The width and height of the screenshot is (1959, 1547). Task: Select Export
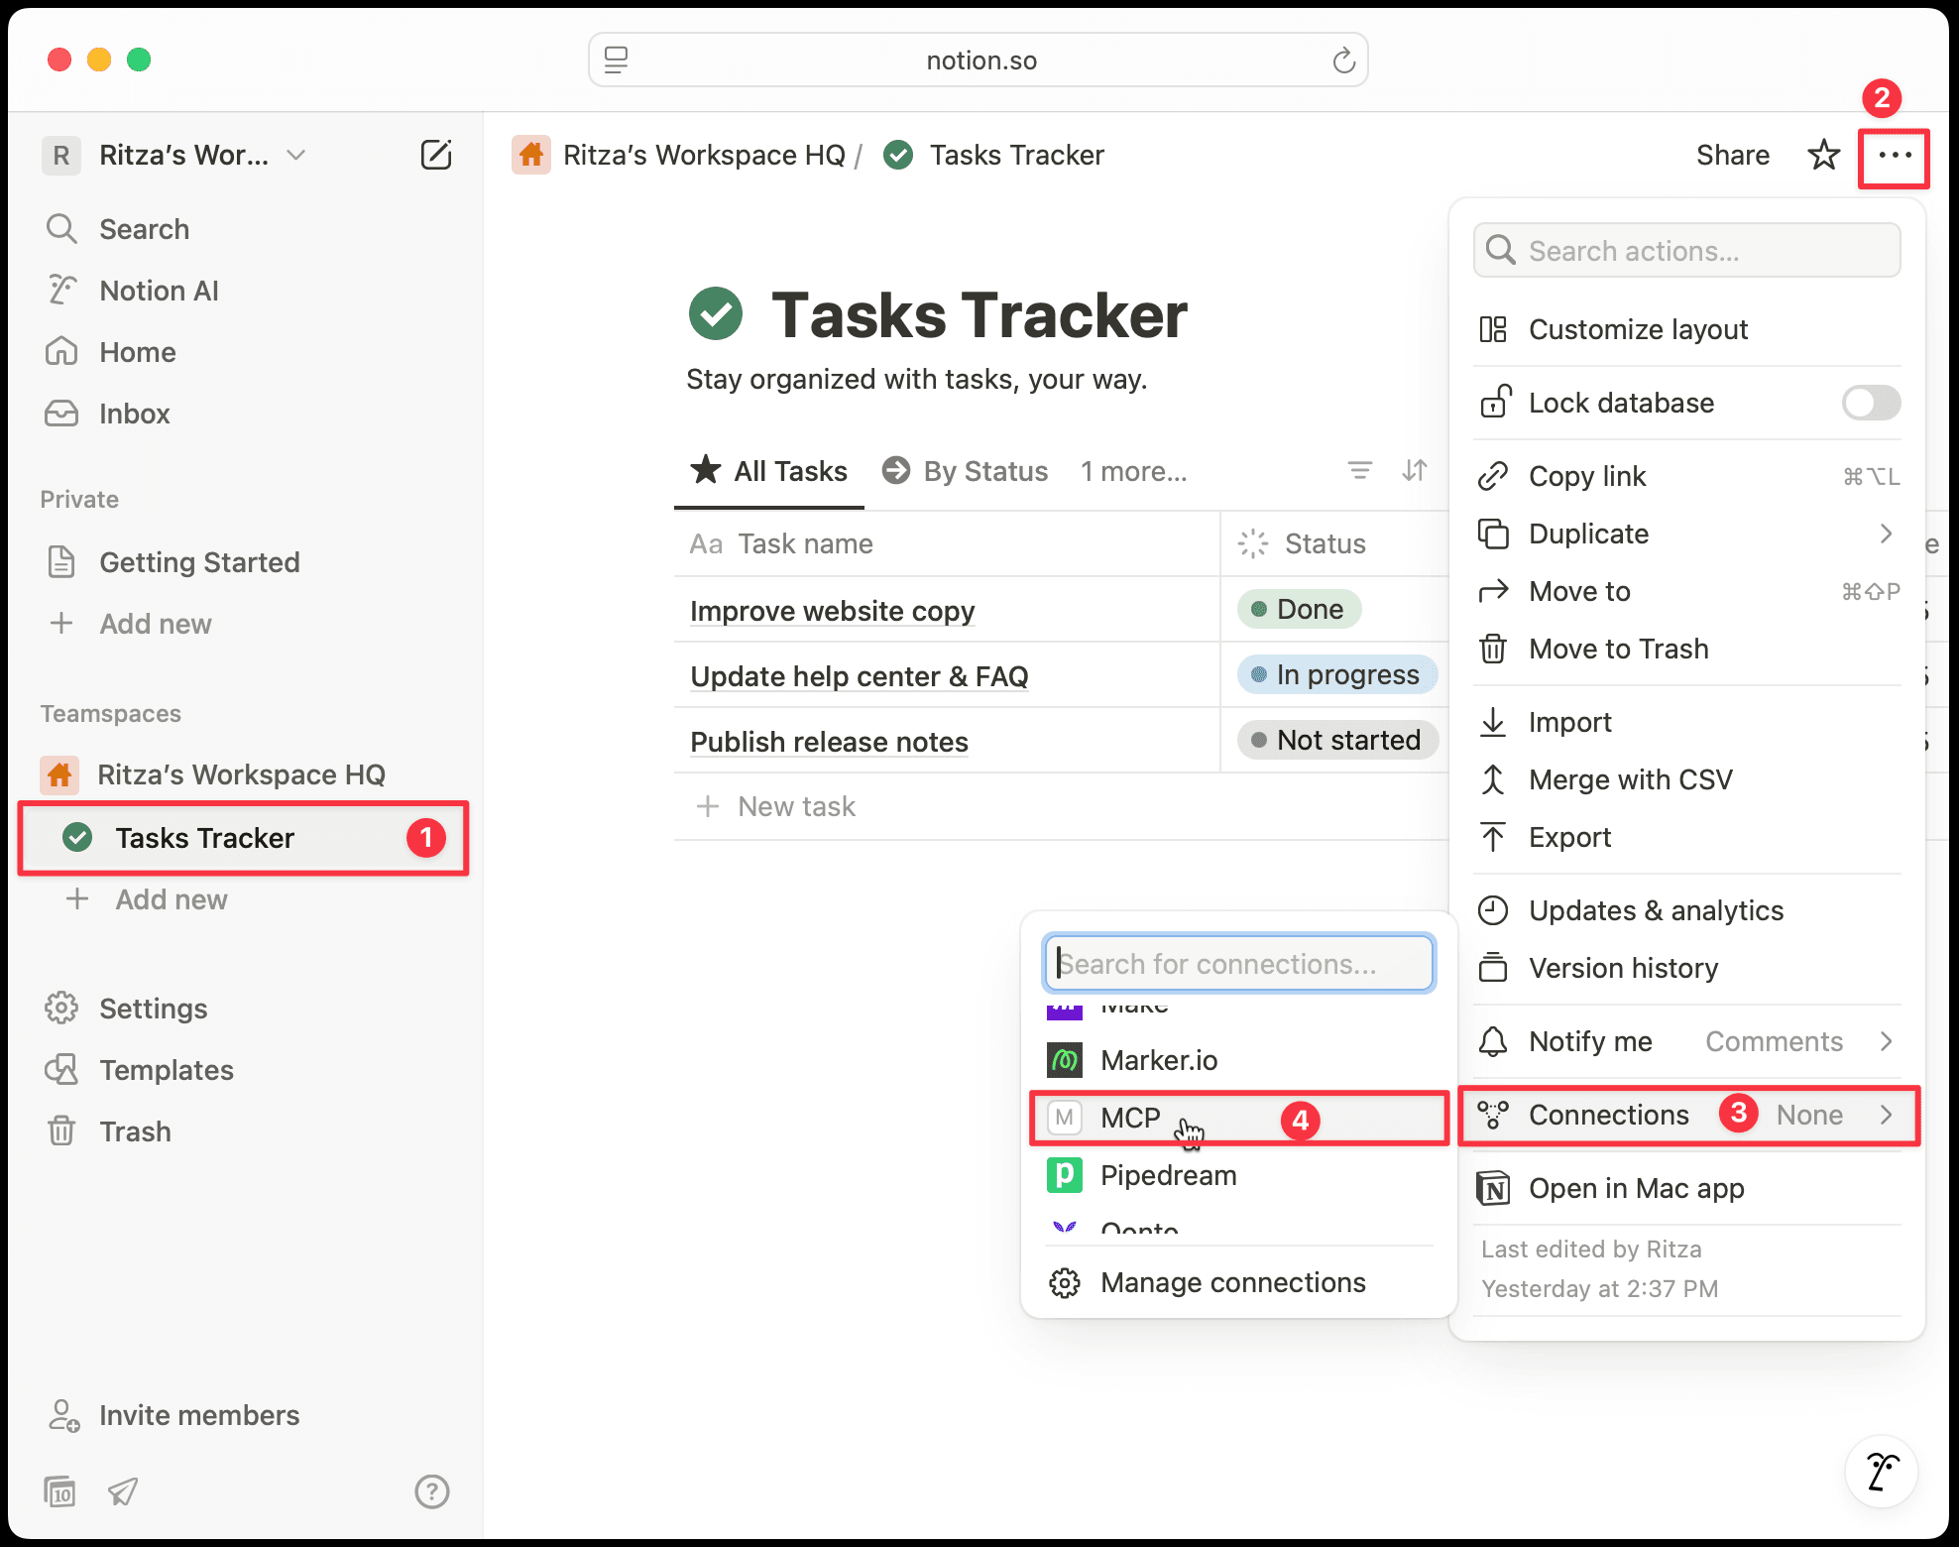tap(1686, 837)
